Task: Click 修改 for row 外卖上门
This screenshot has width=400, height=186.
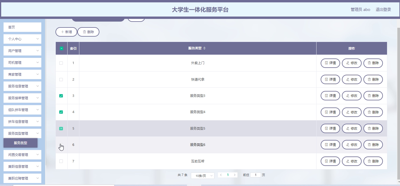Action: (352, 63)
